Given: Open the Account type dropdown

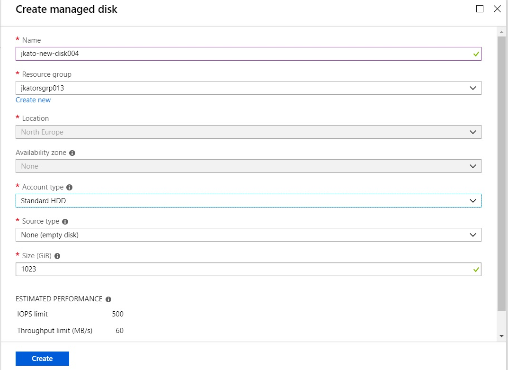Looking at the screenshot, I should point(472,200).
